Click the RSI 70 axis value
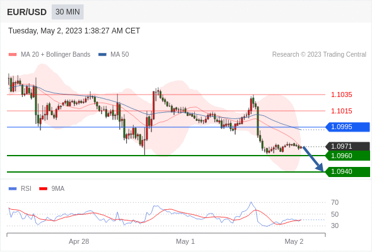 click(335, 202)
